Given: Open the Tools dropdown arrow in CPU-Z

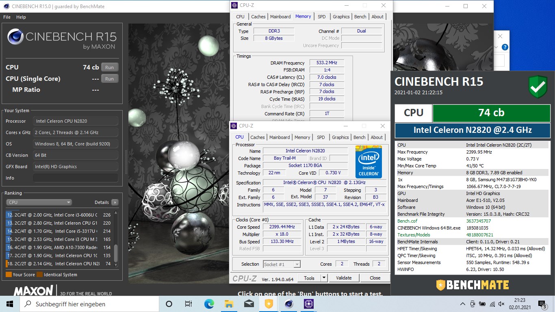Looking at the screenshot, I should [324, 278].
